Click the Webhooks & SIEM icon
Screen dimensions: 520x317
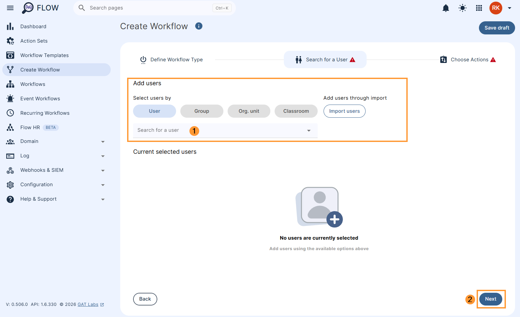click(10, 170)
